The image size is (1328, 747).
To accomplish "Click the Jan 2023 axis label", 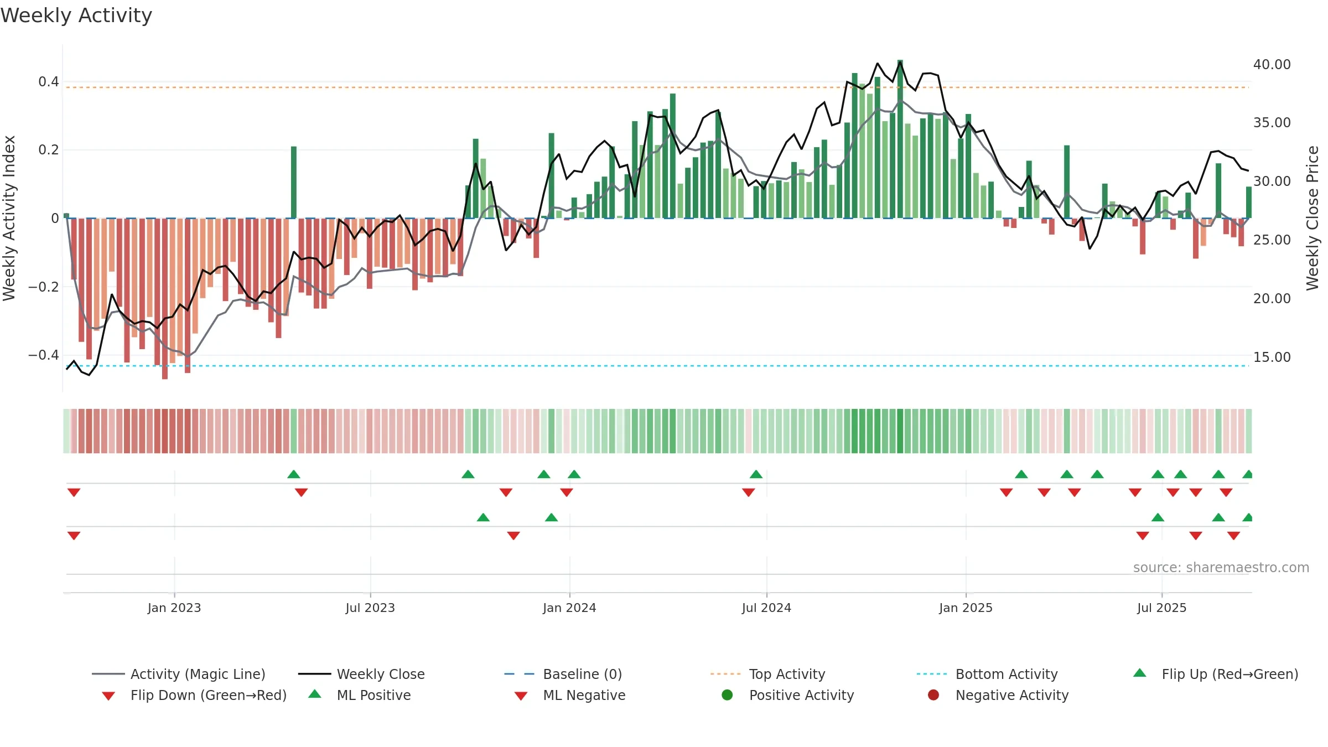I will click(174, 608).
